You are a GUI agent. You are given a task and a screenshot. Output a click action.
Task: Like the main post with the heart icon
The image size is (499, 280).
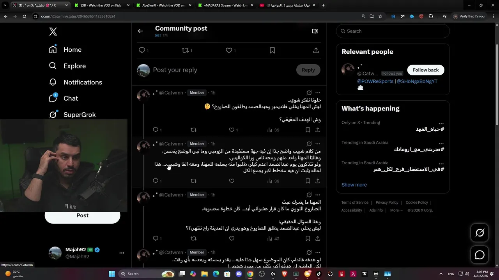[229, 50]
